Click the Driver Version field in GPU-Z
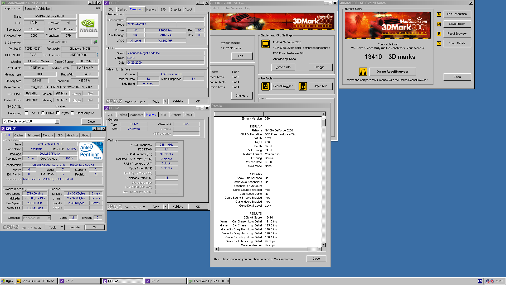Image resolution: width=506 pixels, height=285 pixels. 61,87
